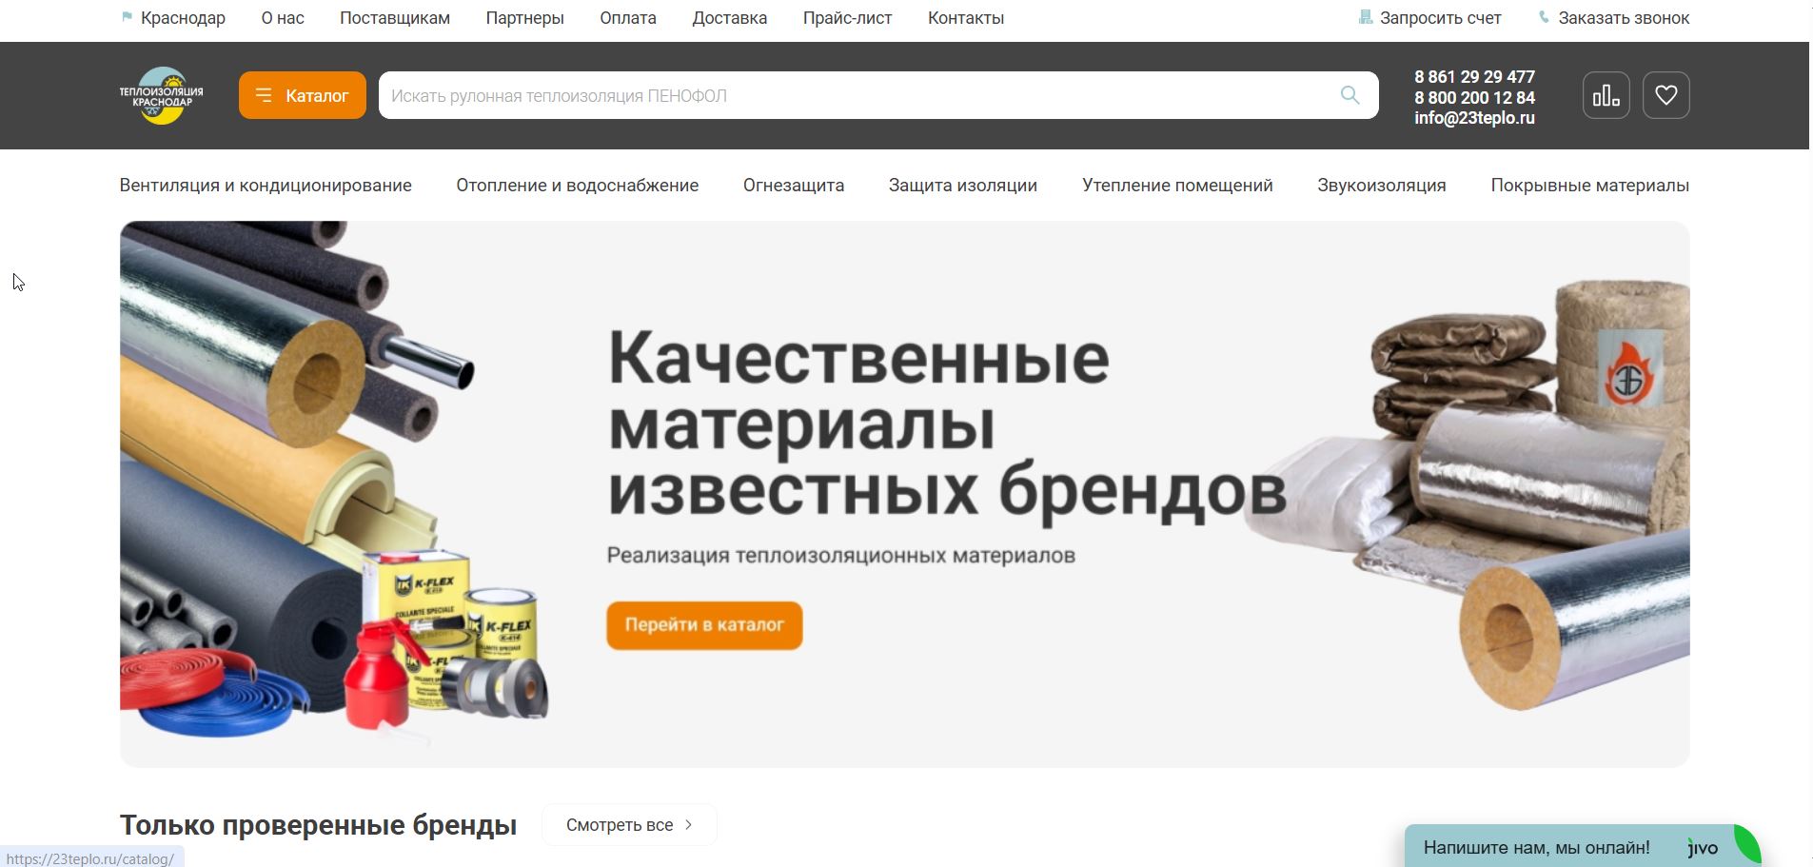This screenshot has height=867, width=1813.
Task: Go to the Партнеры page
Action: (524, 18)
